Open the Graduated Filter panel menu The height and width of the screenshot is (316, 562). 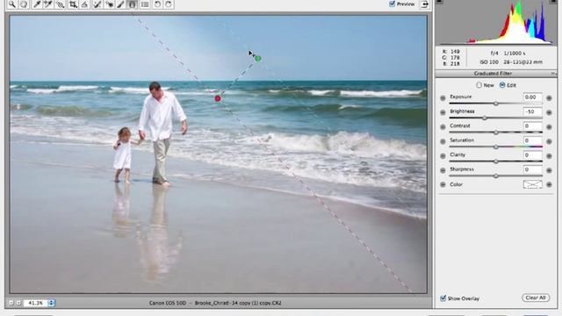coord(554,74)
